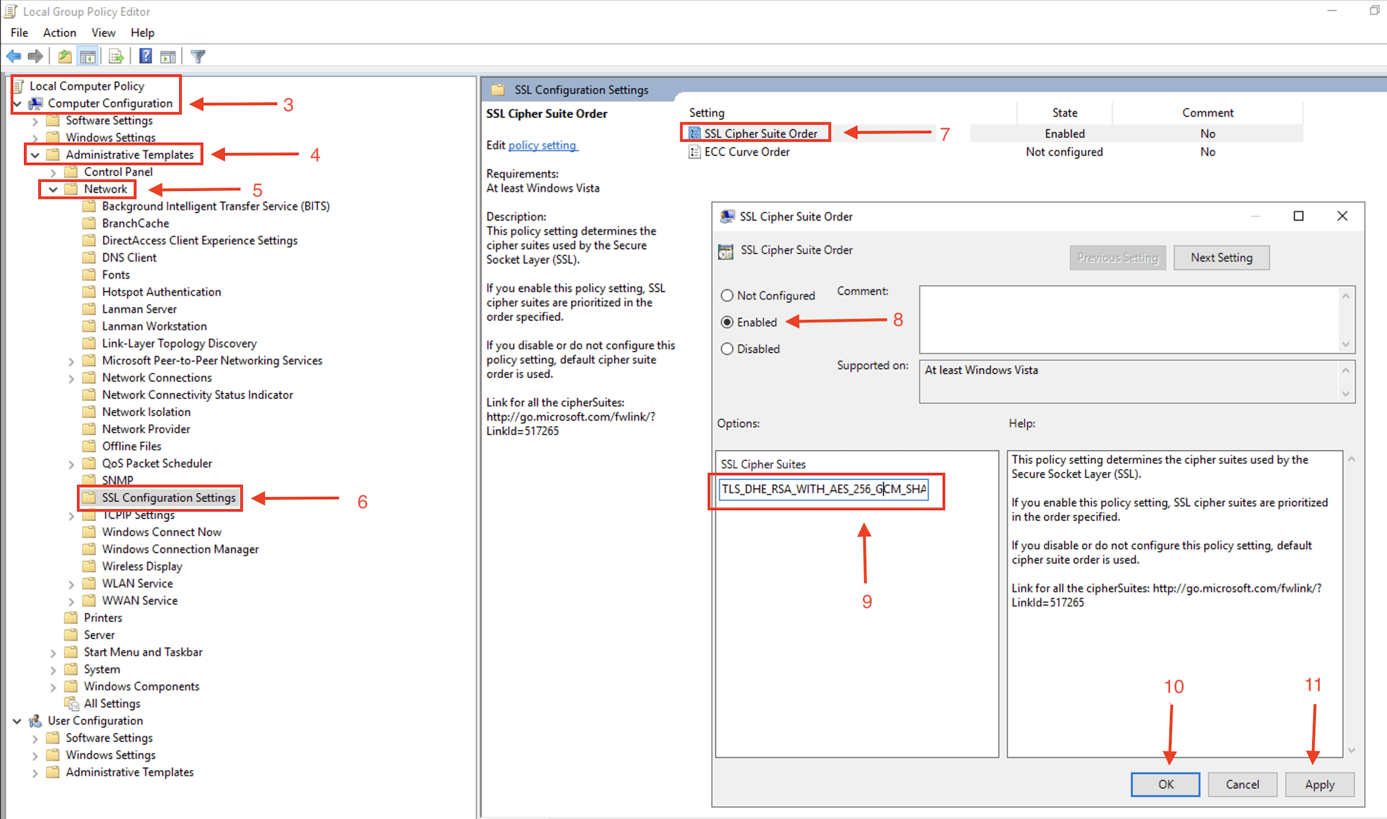Click the Export List toolbar icon
This screenshot has height=819, width=1387.
tap(116, 56)
